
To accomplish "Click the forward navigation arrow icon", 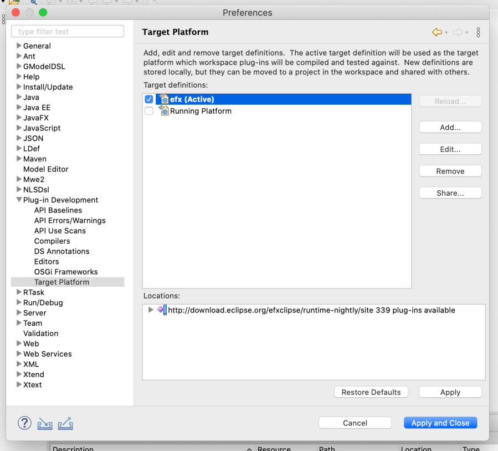I will (458, 33).
